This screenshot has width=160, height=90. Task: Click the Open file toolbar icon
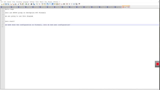coord(4,4)
